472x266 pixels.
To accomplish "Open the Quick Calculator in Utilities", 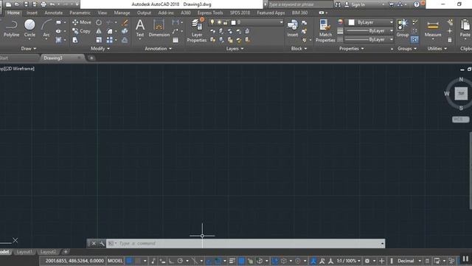I will pos(450,40).
